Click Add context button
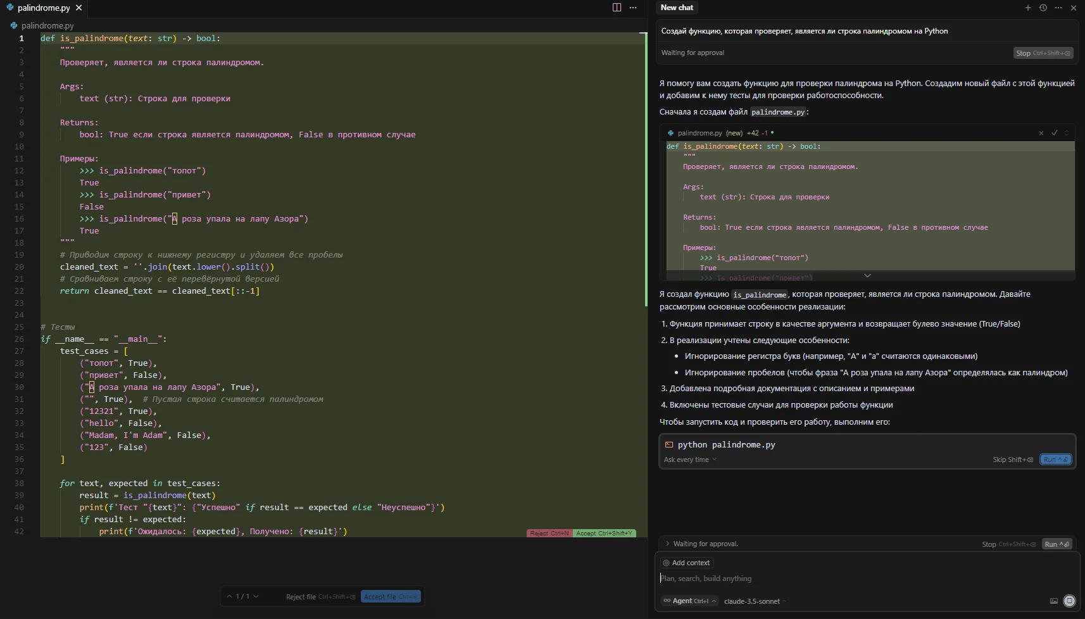 686,563
